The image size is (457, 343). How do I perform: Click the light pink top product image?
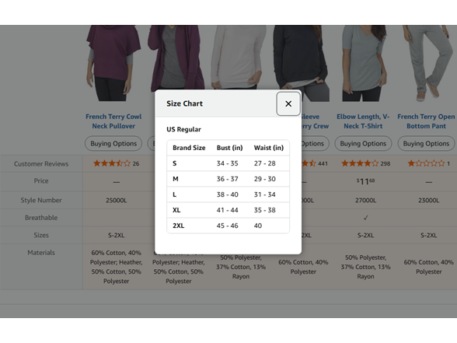(x=239, y=58)
